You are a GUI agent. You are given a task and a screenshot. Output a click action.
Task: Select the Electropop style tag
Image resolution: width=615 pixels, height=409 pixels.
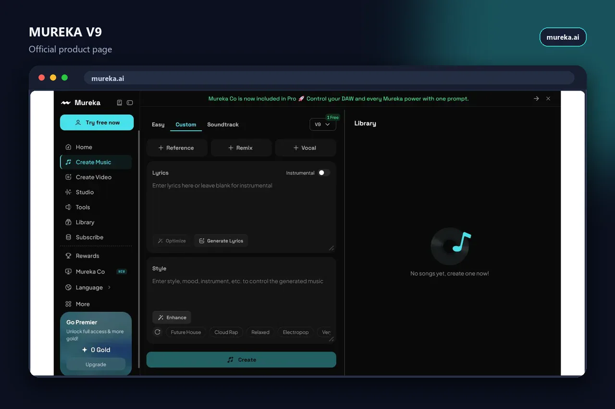296,332
